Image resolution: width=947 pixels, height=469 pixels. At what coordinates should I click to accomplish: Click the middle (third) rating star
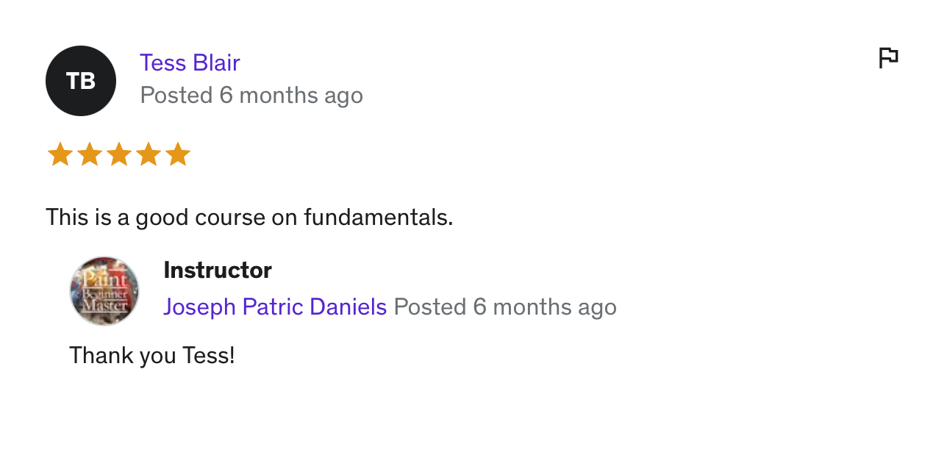tap(118, 155)
